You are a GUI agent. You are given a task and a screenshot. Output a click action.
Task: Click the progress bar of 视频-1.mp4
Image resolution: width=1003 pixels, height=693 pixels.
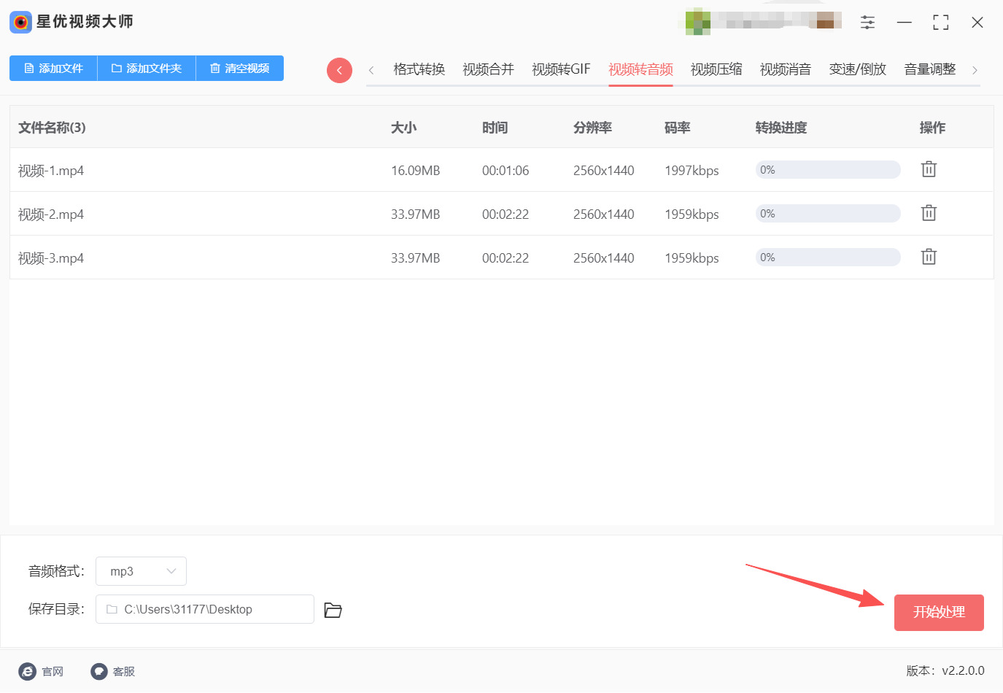(828, 170)
